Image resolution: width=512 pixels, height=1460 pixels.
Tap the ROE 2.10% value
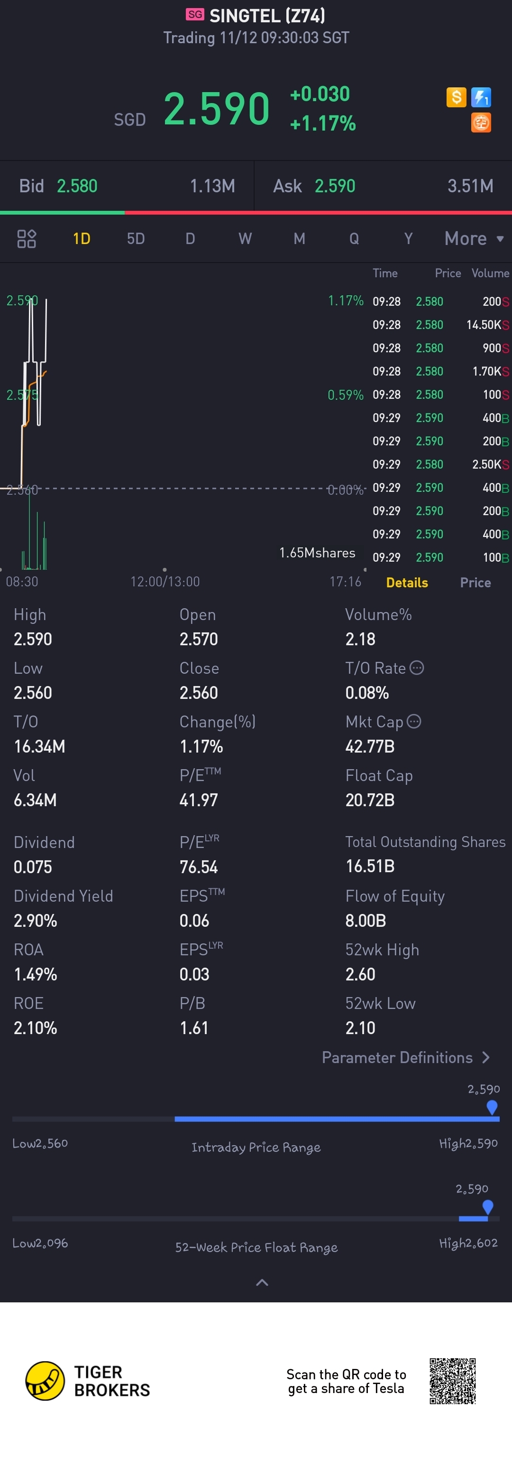coord(35,1027)
